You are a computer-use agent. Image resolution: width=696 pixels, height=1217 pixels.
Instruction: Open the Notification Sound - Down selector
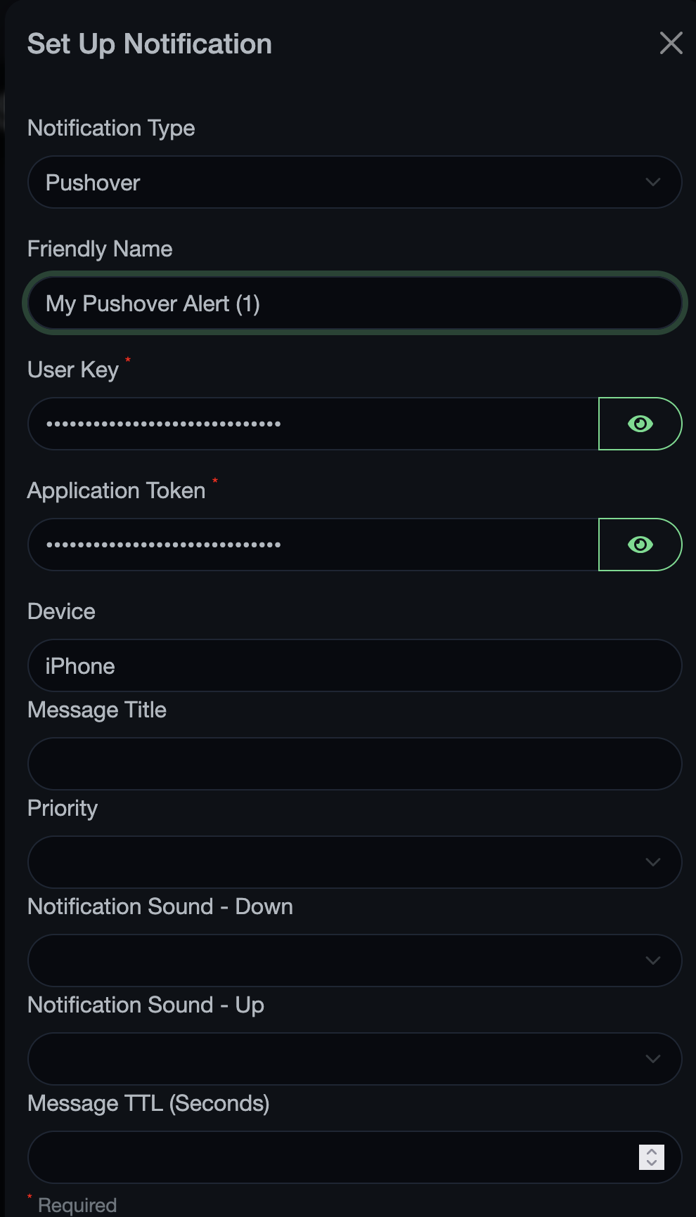click(x=354, y=961)
